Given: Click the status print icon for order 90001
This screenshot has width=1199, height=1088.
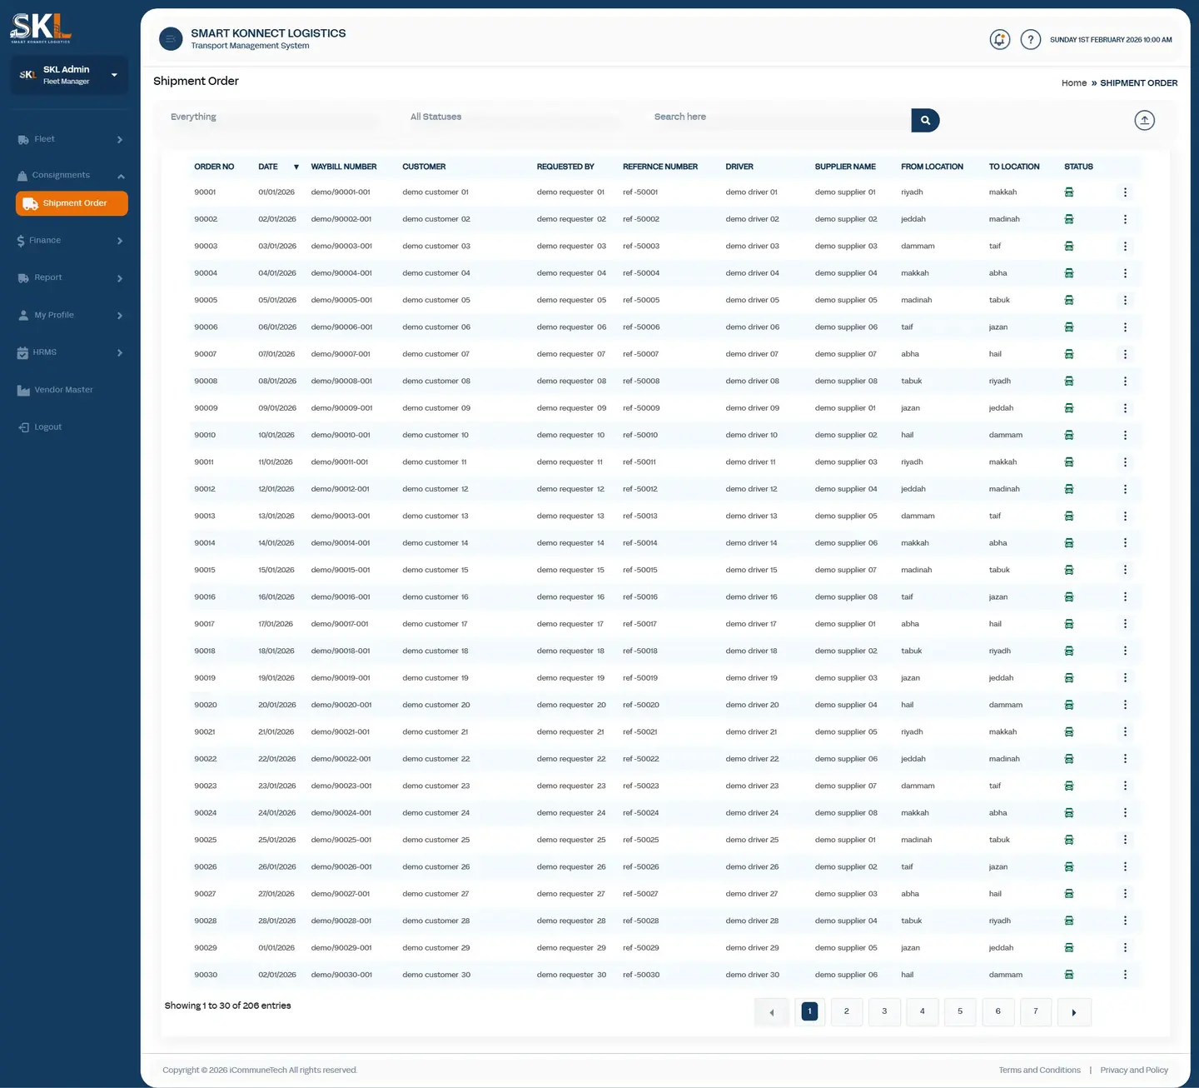Looking at the screenshot, I should pos(1069,192).
